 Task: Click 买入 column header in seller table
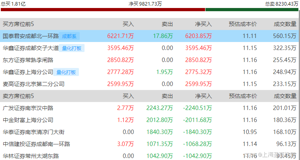(x=128, y=96)
